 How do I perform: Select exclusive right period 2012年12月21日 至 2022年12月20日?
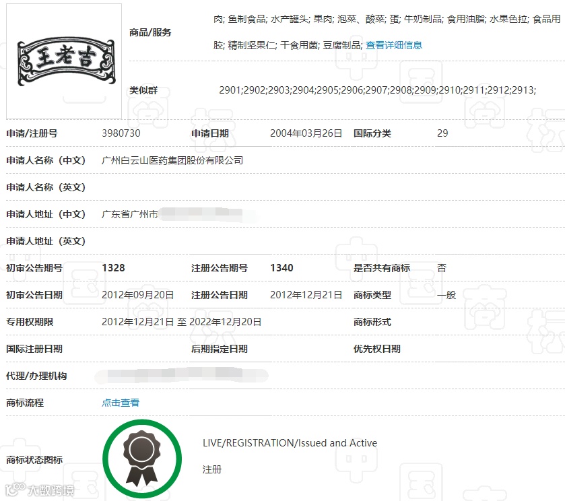(182, 322)
